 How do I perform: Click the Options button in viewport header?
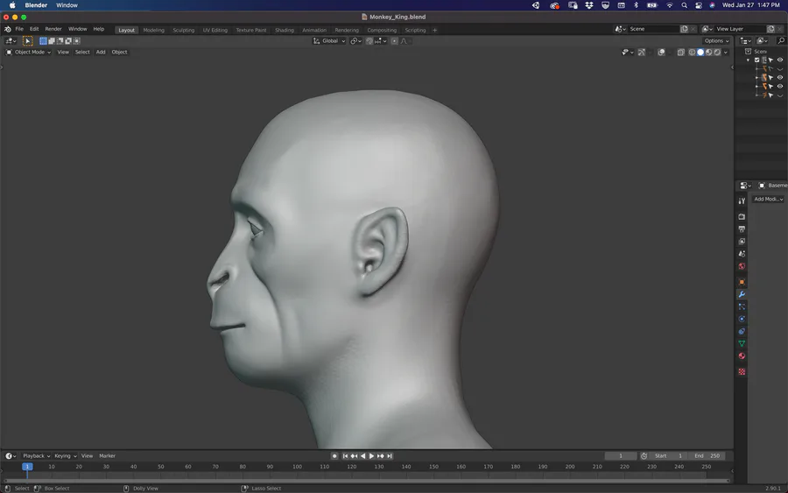pos(715,41)
